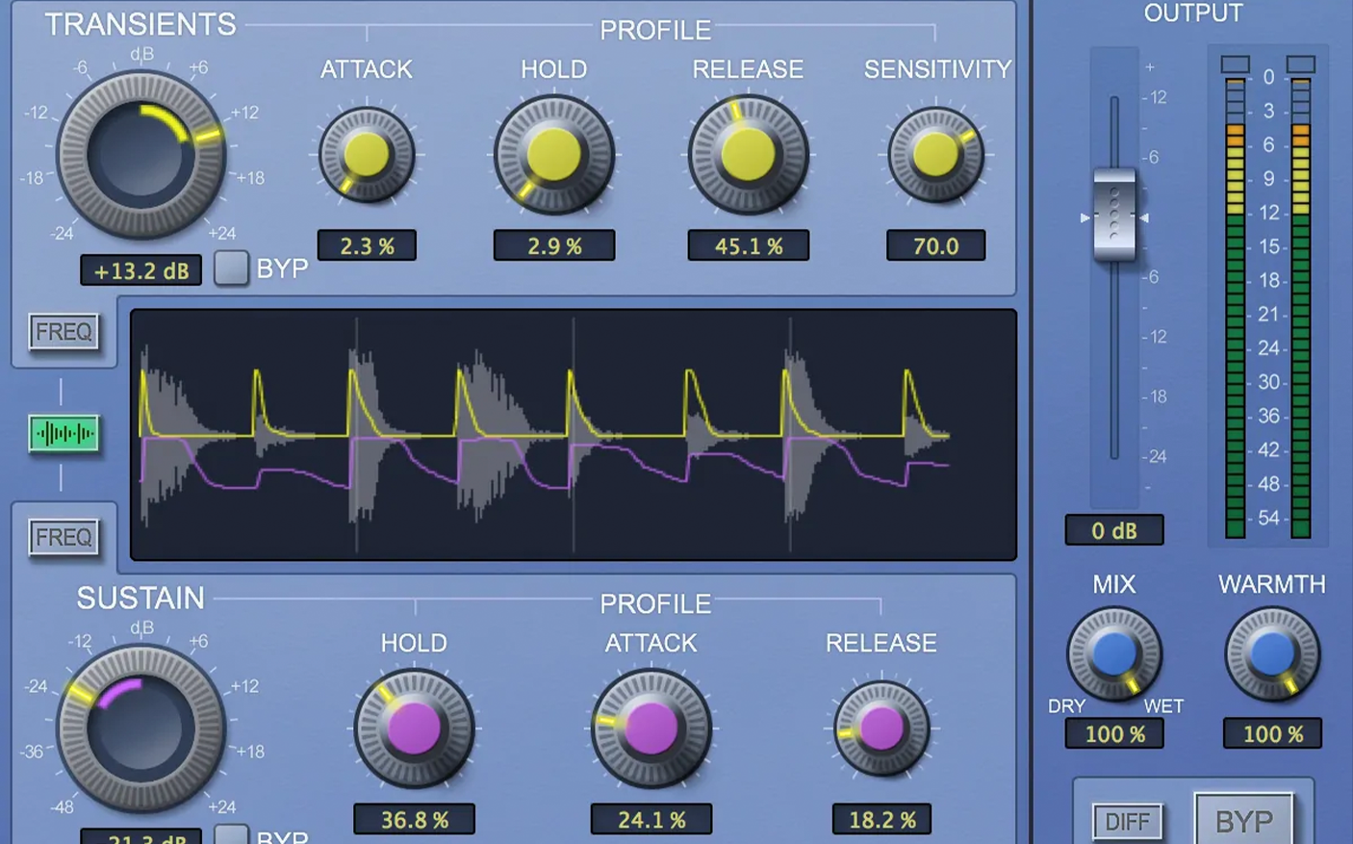Click the Transients Attack knob
The width and height of the screenshot is (1353, 844).
point(367,154)
